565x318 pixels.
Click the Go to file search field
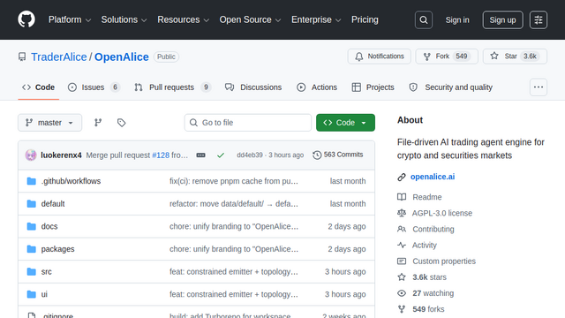(x=248, y=123)
